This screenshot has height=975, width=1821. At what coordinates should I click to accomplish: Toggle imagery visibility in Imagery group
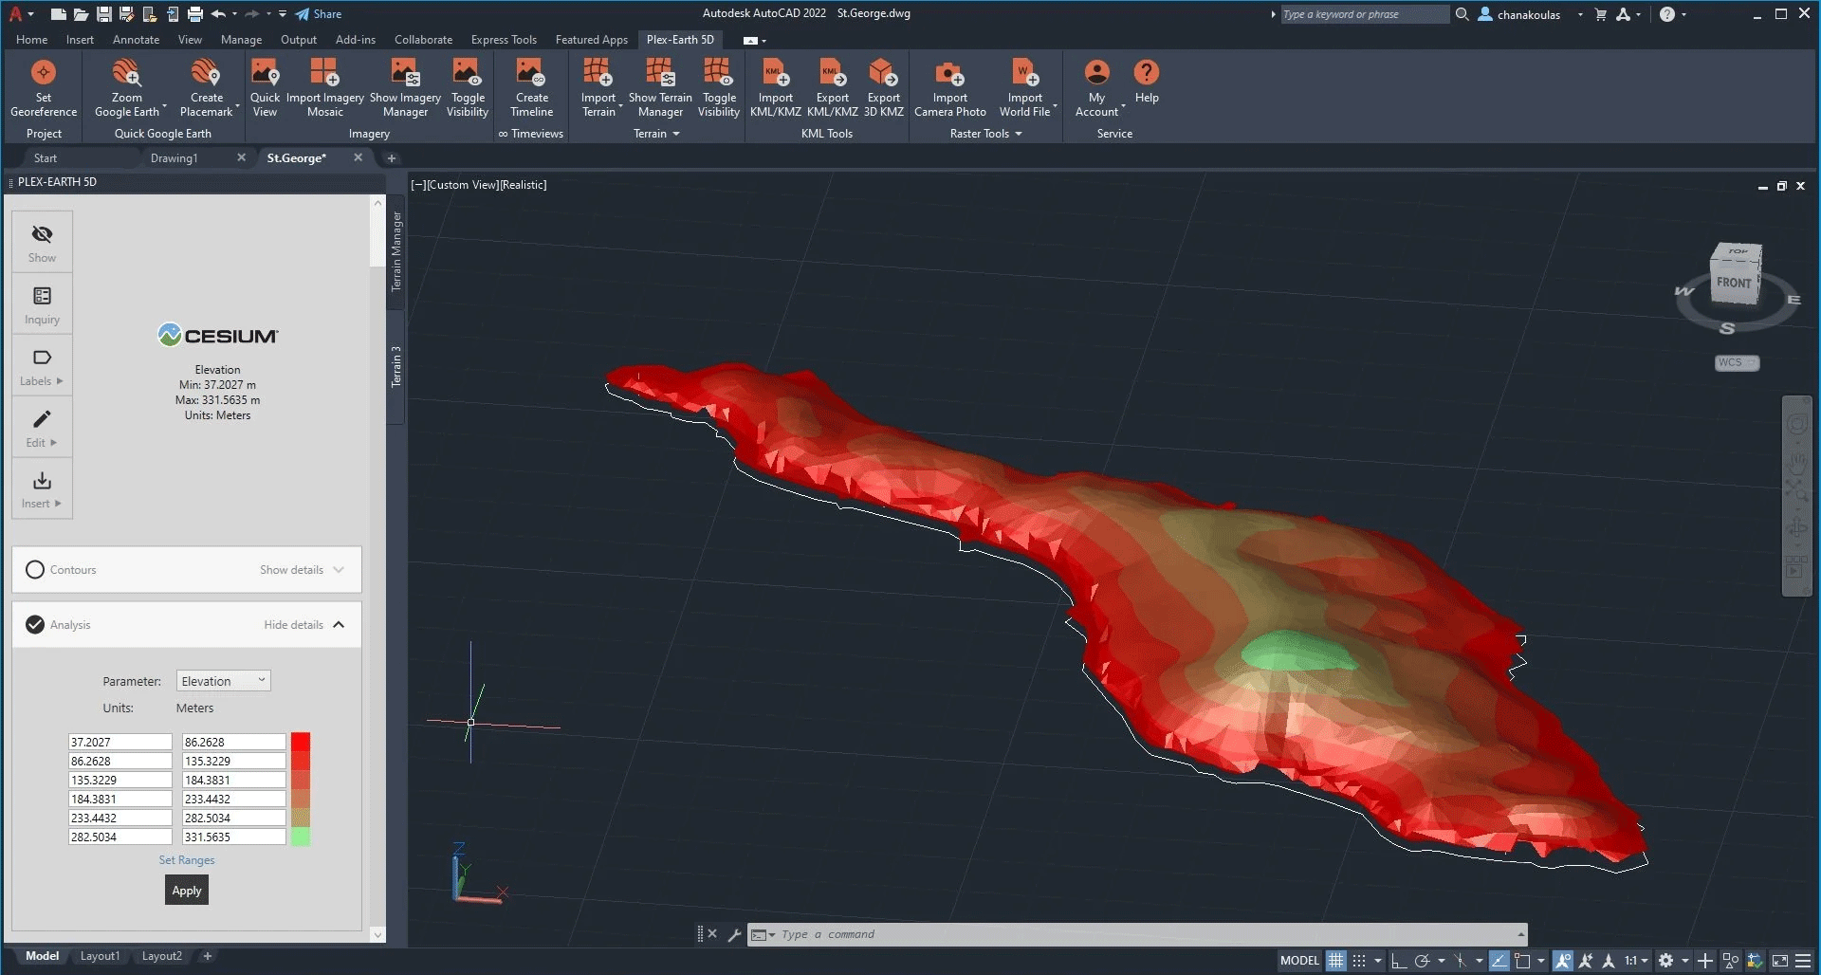point(468,87)
